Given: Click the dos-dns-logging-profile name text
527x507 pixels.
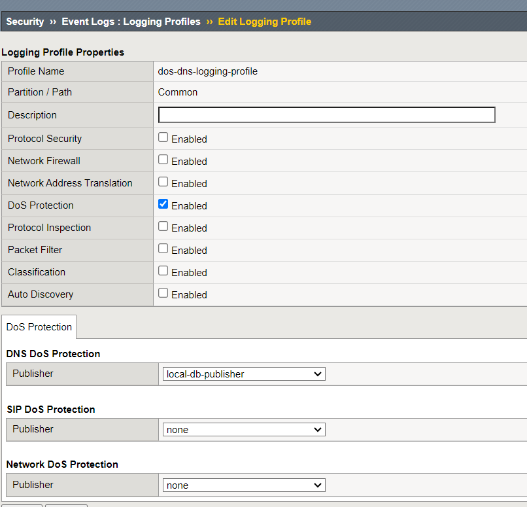Looking at the screenshot, I should point(208,71).
